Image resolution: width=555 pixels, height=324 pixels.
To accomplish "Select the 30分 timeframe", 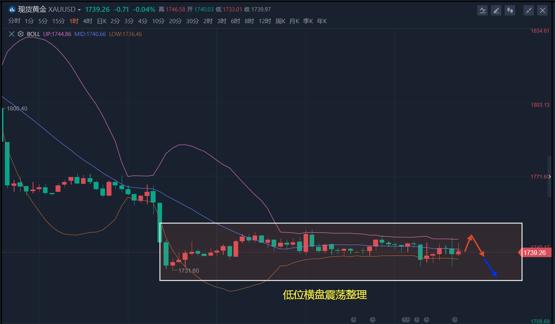I will pyautogui.click(x=192, y=21).
